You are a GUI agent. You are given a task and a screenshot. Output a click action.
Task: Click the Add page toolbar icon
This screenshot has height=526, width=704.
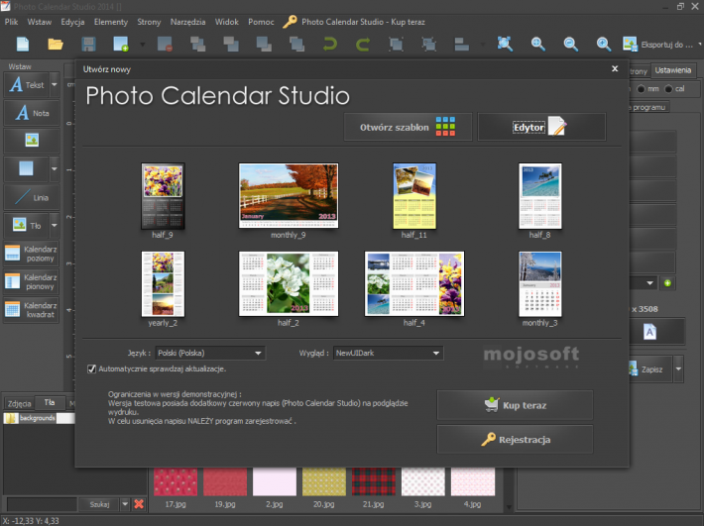click(x=121, y=45)
